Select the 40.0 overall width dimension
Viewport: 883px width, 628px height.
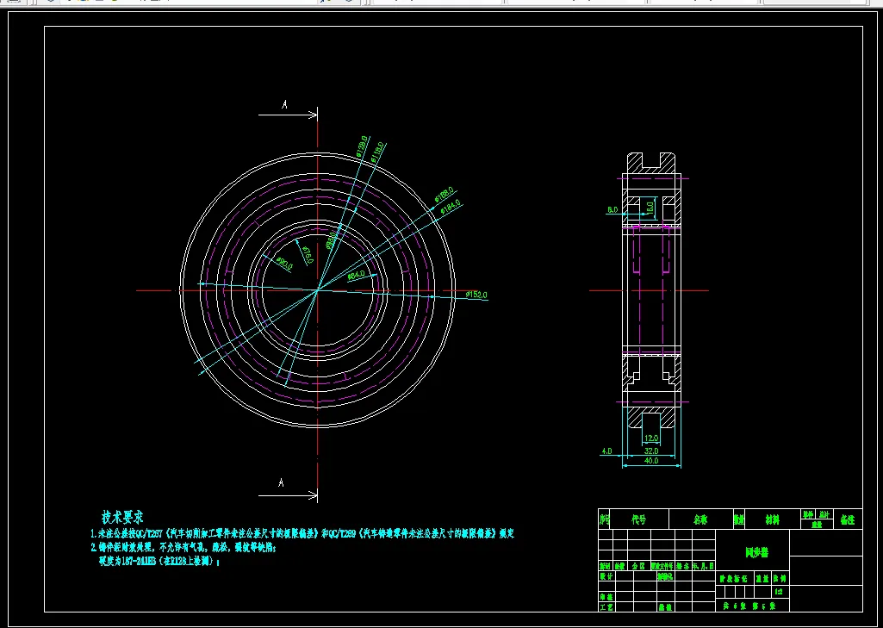coord(651,460)
